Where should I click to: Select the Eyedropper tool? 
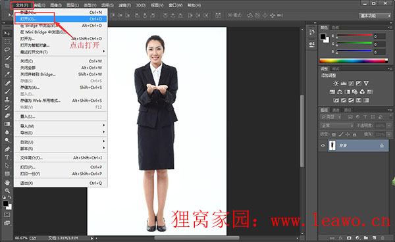(7, 74)
